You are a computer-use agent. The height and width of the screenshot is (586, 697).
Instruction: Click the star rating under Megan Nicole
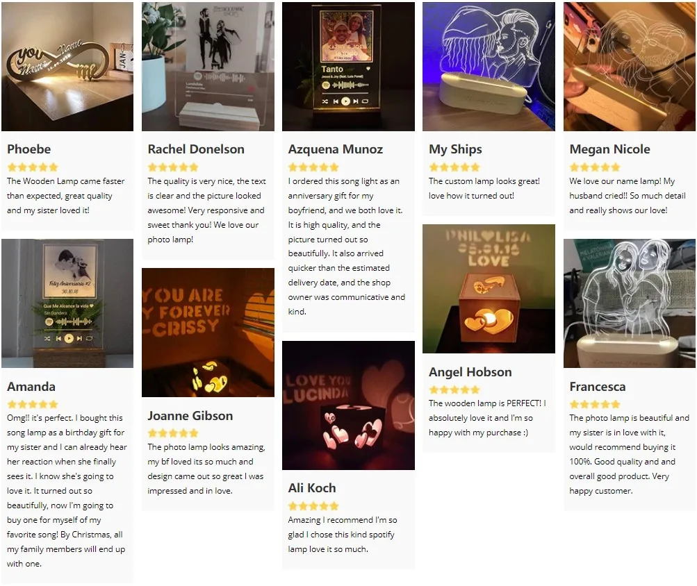[x=595, y=167]
